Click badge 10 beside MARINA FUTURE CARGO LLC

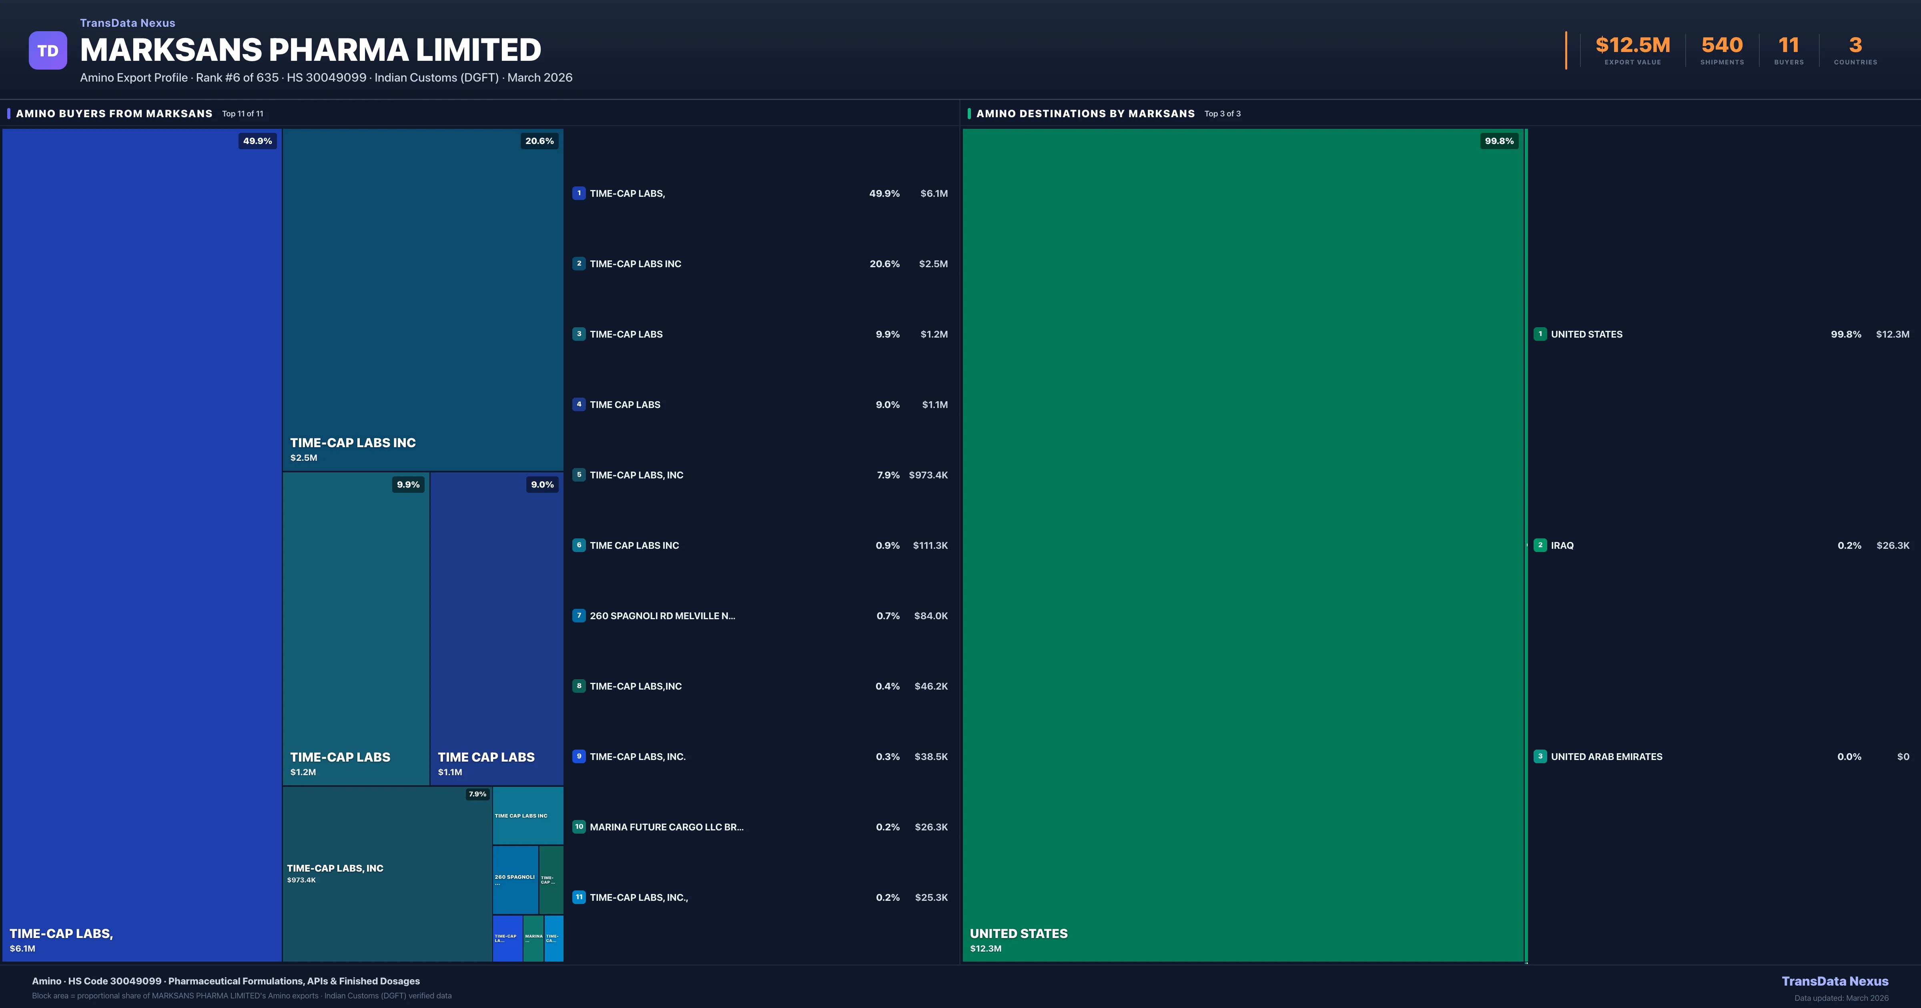580,827
